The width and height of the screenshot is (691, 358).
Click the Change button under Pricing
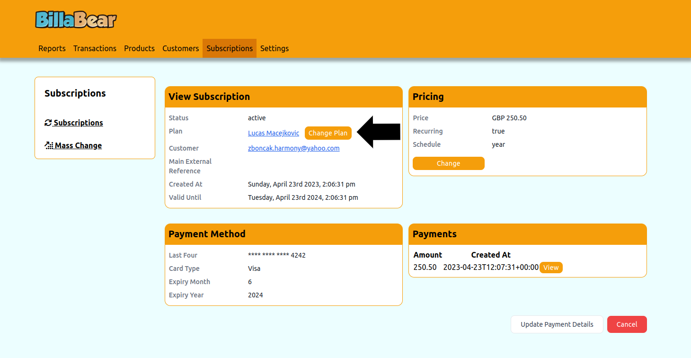(449, 163)
